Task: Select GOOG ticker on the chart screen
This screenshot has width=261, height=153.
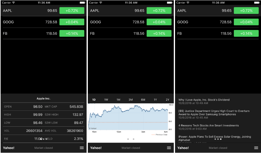Action: pyautogui.click(x=95, y=22)
